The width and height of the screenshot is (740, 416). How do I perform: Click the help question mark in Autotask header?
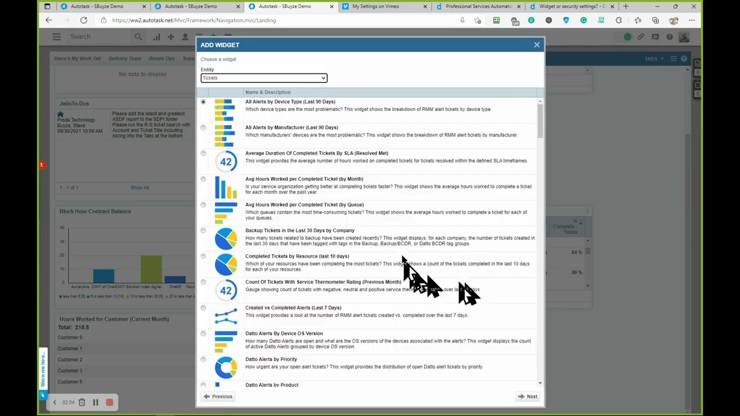(x=669, y=36)
